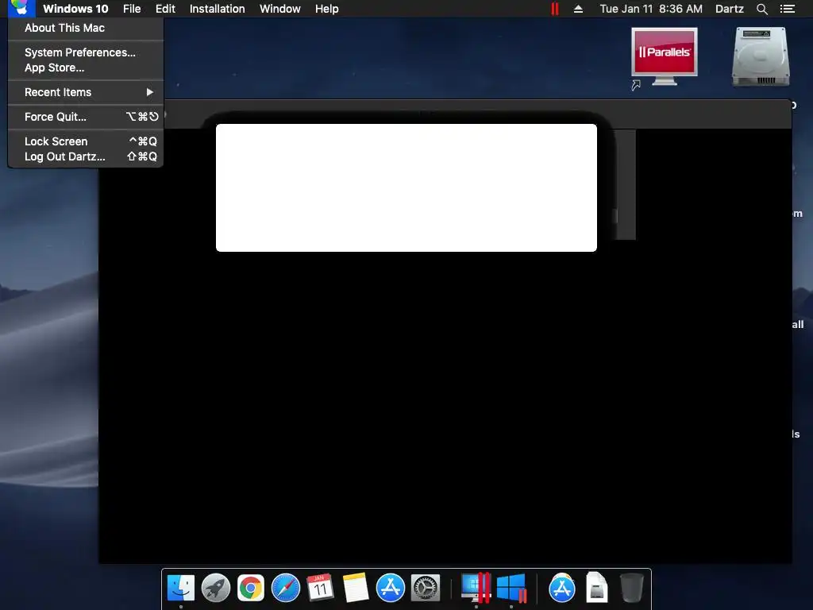Viewport: 813px width, 610px height.
Task: Open the Window menu
Action: (x=280, y=9)
